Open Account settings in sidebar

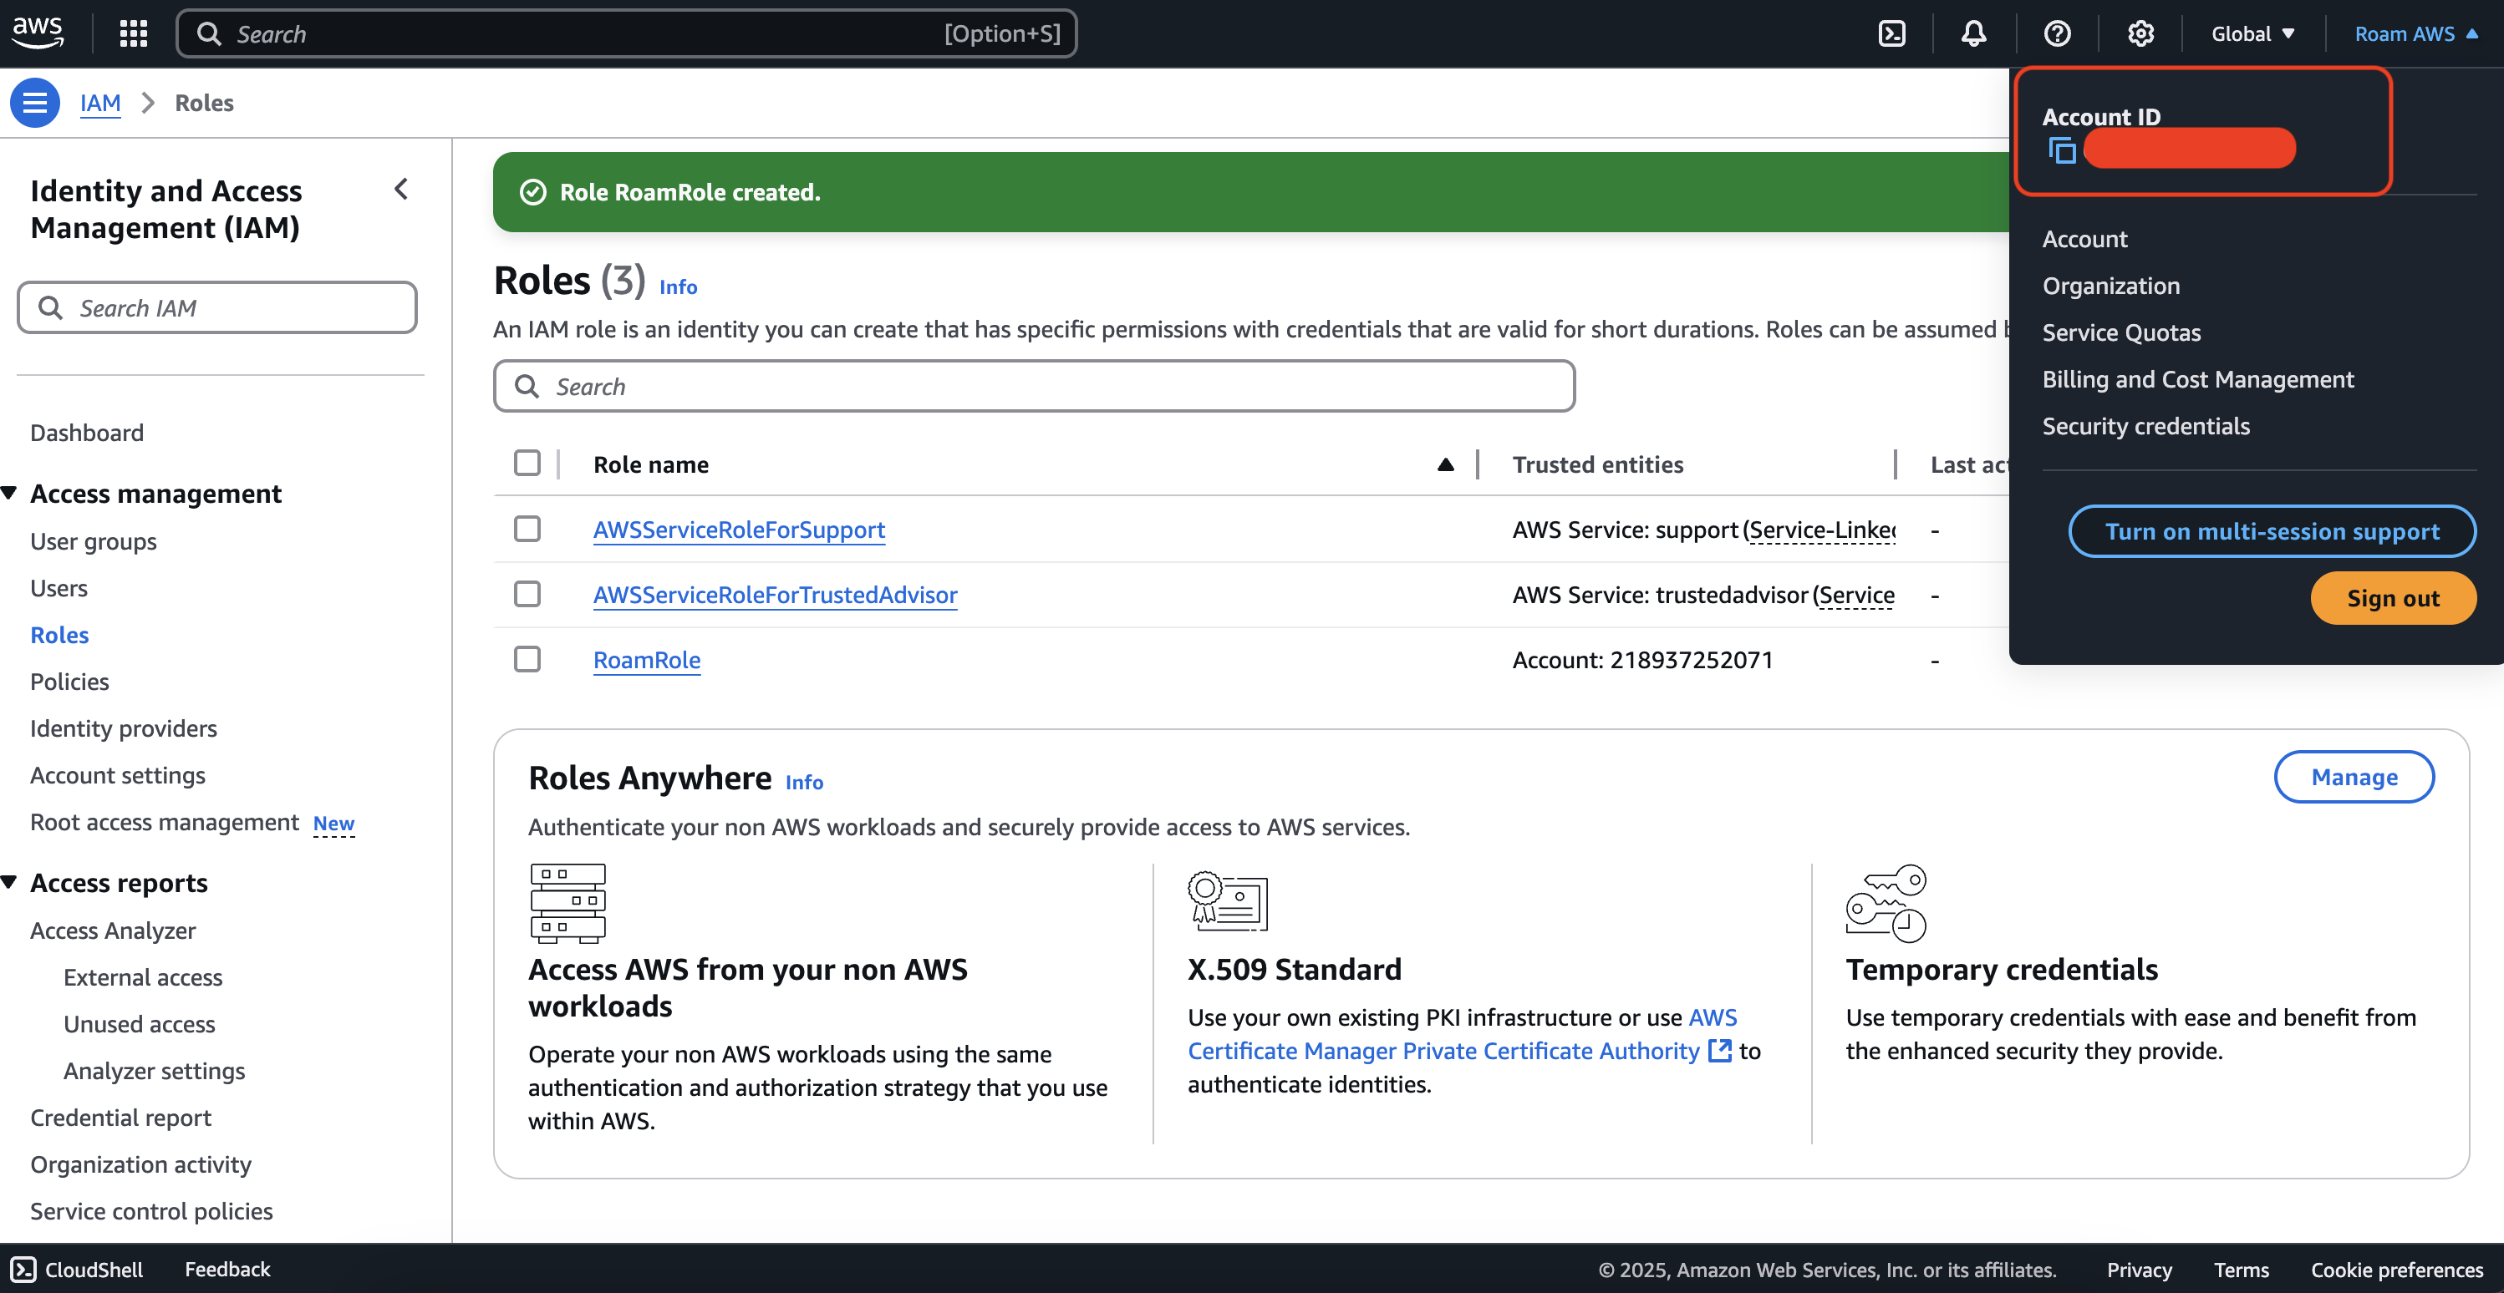118,774
